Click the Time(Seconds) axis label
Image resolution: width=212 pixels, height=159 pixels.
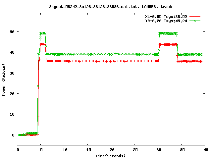click(110, 156)
